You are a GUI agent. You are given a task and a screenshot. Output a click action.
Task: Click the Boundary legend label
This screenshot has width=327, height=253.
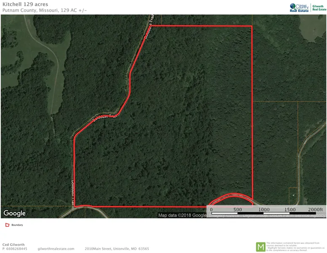click(17, 225)
